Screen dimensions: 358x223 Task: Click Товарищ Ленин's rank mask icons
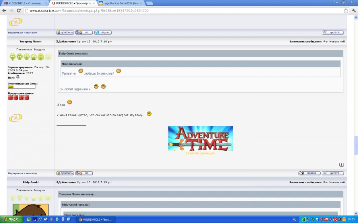point(30,57)
